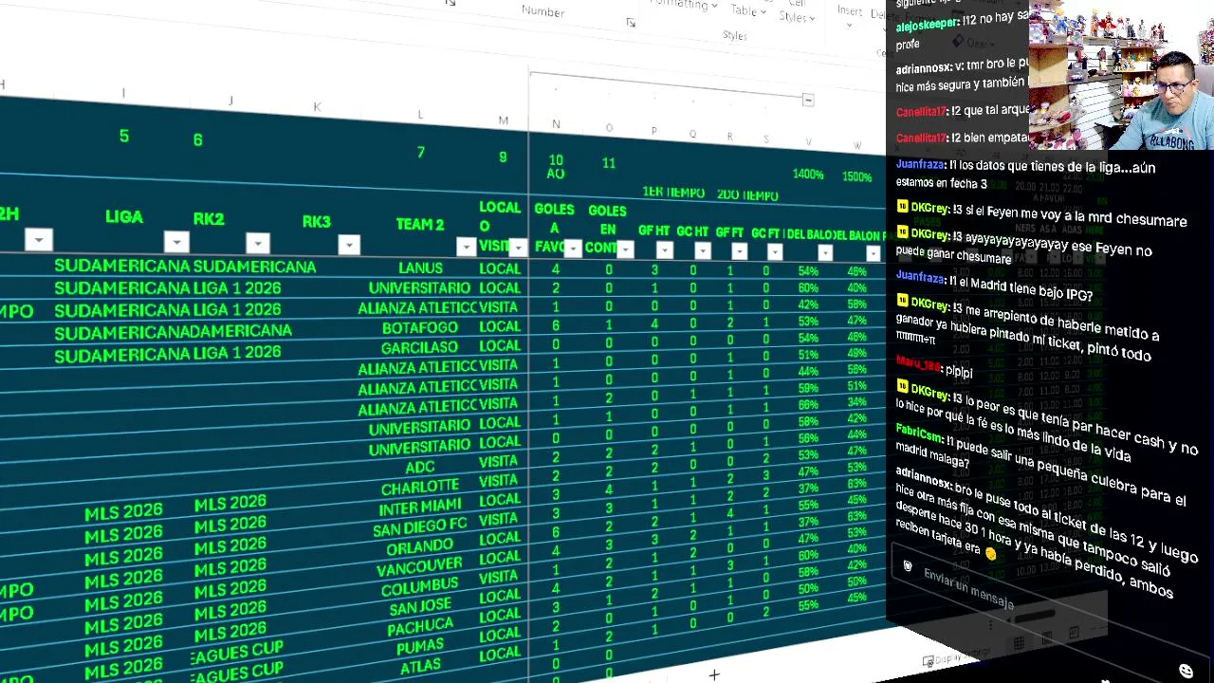
Task: Select column M header
Action: point(503,120)
